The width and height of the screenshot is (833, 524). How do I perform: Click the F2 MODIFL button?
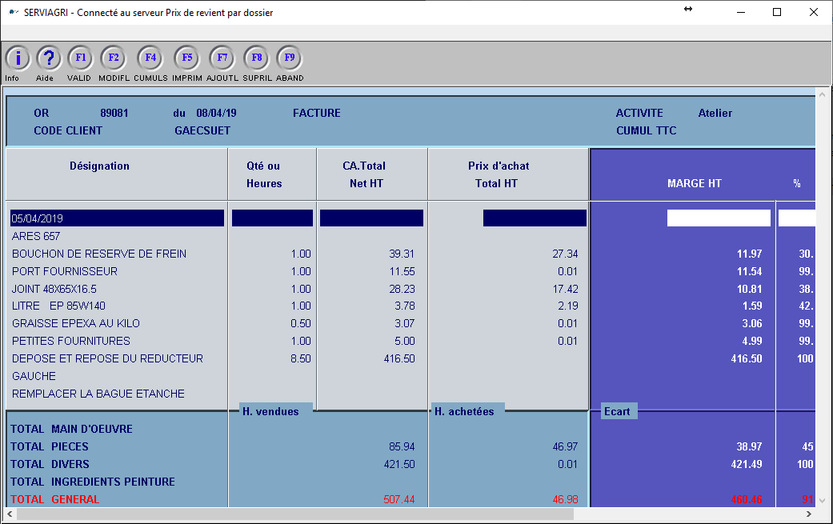tap(113, 58)
